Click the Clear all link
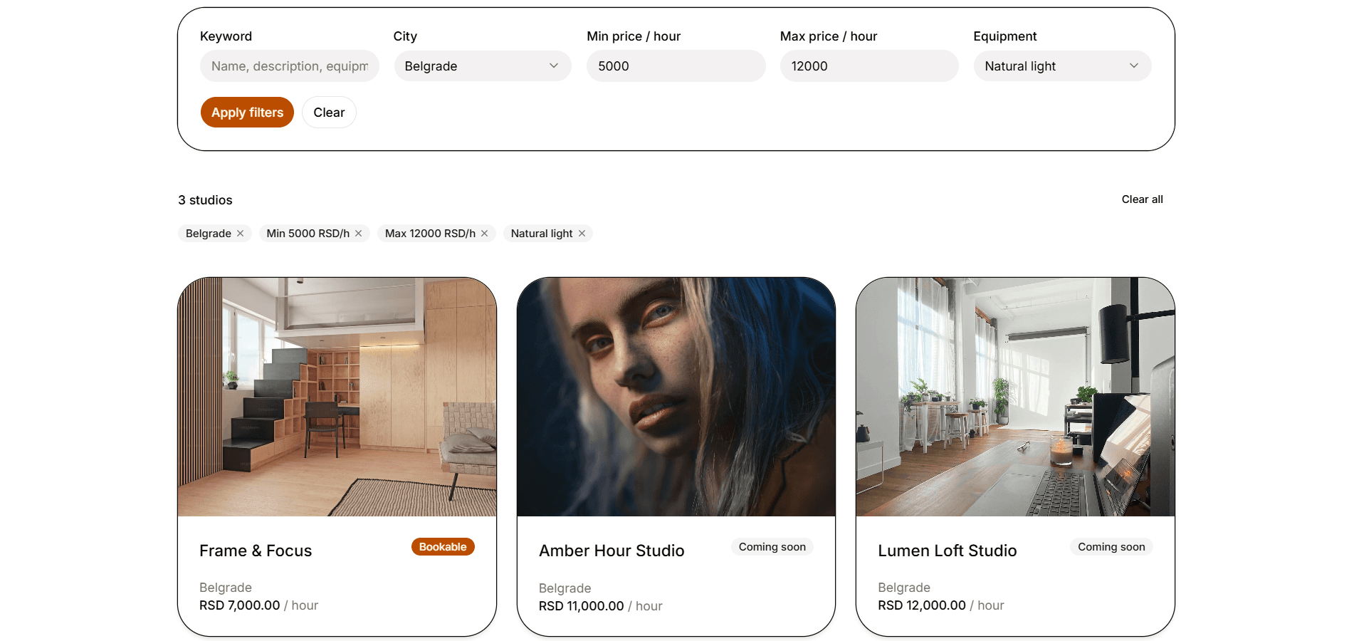Screen dimensions: 1349x641 tap(1142, 199)
